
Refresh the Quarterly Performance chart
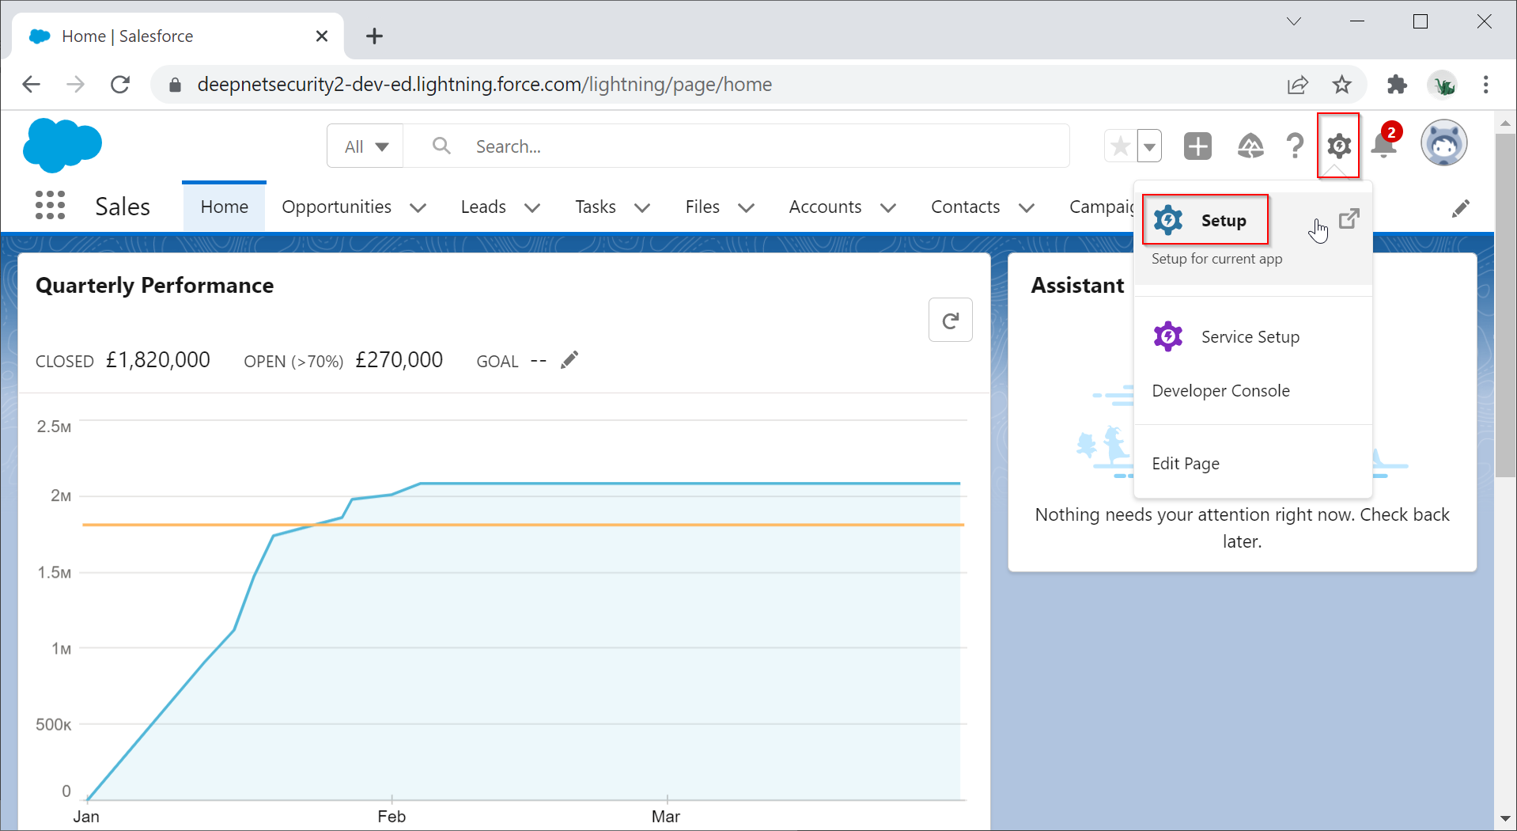950,321
